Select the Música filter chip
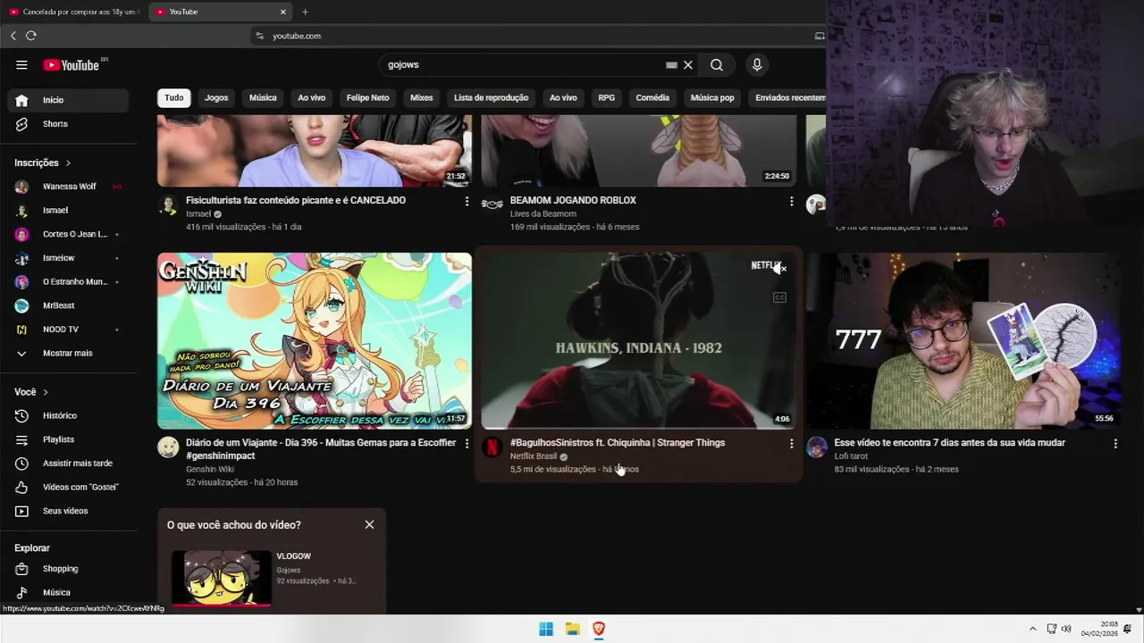 point(263,97)
